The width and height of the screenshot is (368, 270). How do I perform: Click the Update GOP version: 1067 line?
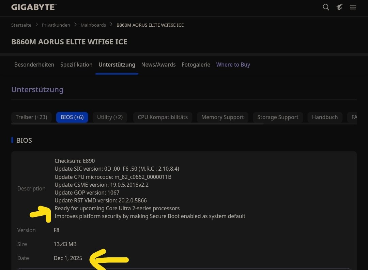pyautogui.click(x=87, y=193)
